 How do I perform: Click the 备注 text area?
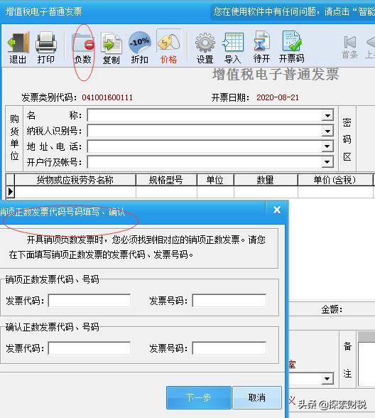click(x=366, y=364)
